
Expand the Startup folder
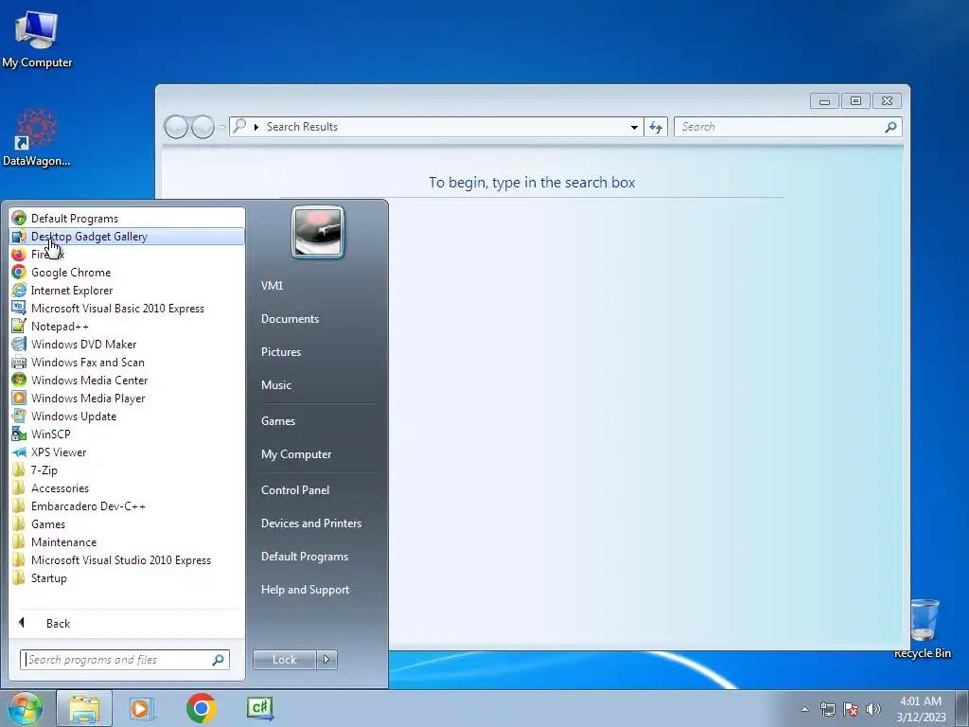tap(127, 577)
